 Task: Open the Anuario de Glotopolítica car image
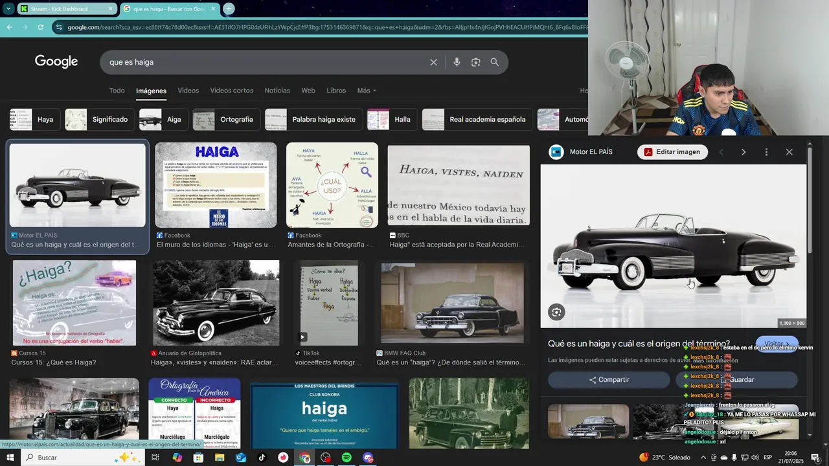[216, 303]
